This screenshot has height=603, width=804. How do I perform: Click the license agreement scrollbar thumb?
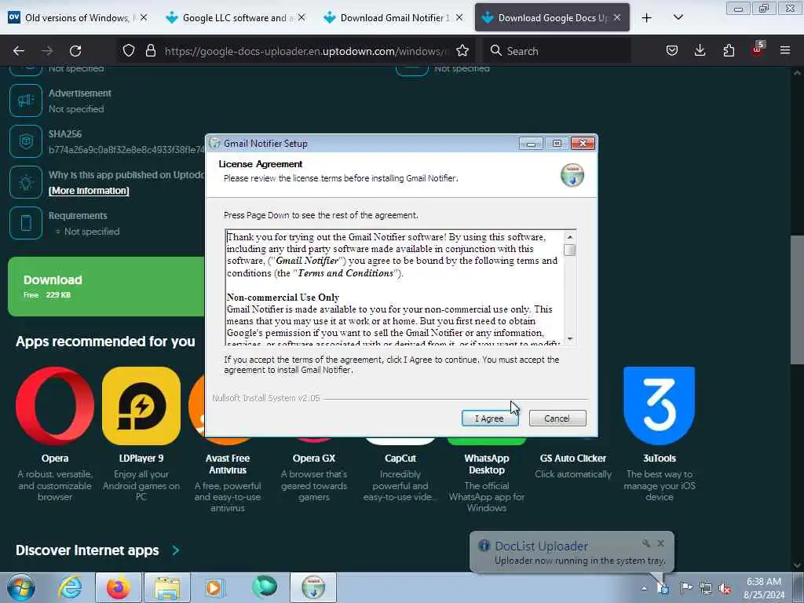pos(569,250)
